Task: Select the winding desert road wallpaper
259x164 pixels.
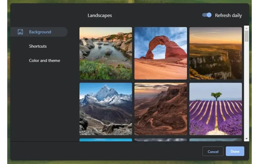Action: pos(161,109)
